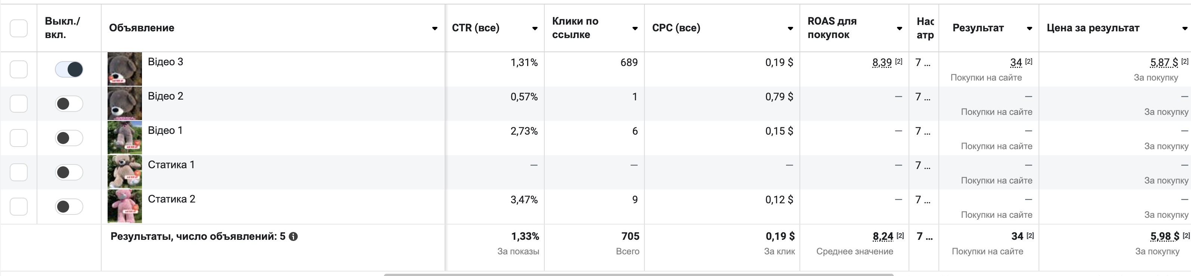
Task: Tick the select-all checkbox in header
Action: click(19, 28)
